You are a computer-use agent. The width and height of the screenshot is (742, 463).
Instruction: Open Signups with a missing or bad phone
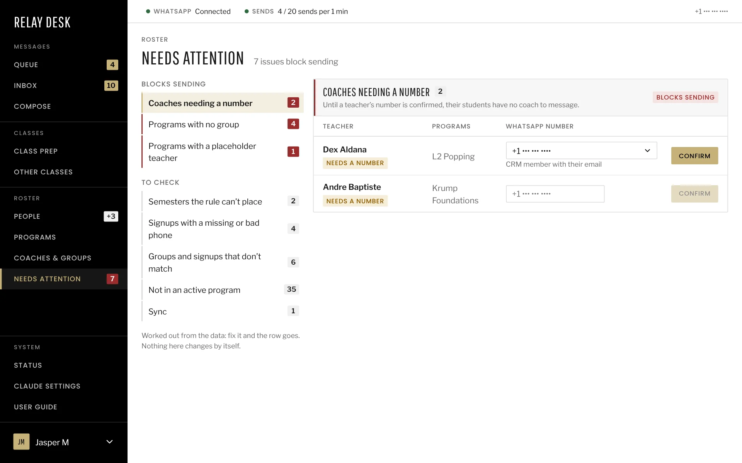click(223, 229)
